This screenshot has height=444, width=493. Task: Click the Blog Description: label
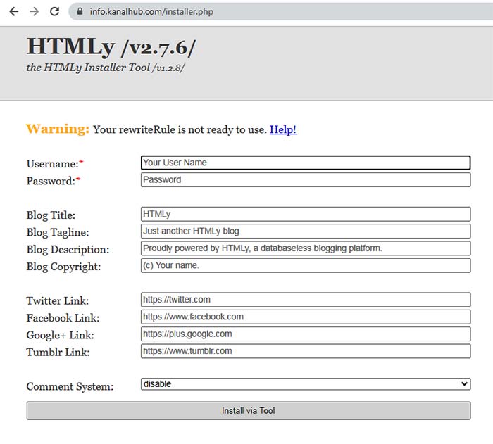68,250
